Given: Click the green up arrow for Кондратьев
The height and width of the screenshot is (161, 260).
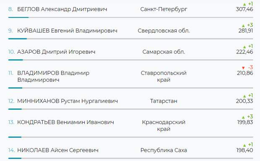Looking at the screenshot, I should pyautogui.click(x=243, y=118).
